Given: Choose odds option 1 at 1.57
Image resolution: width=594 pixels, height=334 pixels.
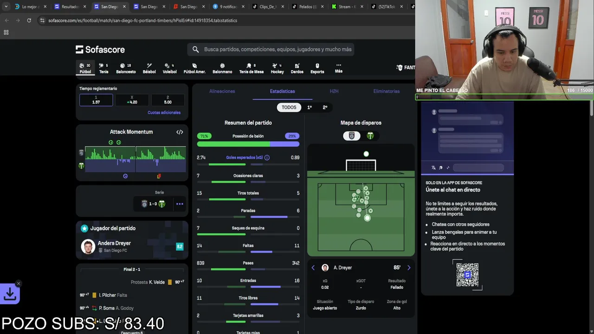Looking at the screenshot, I should (x=96, y=100).
